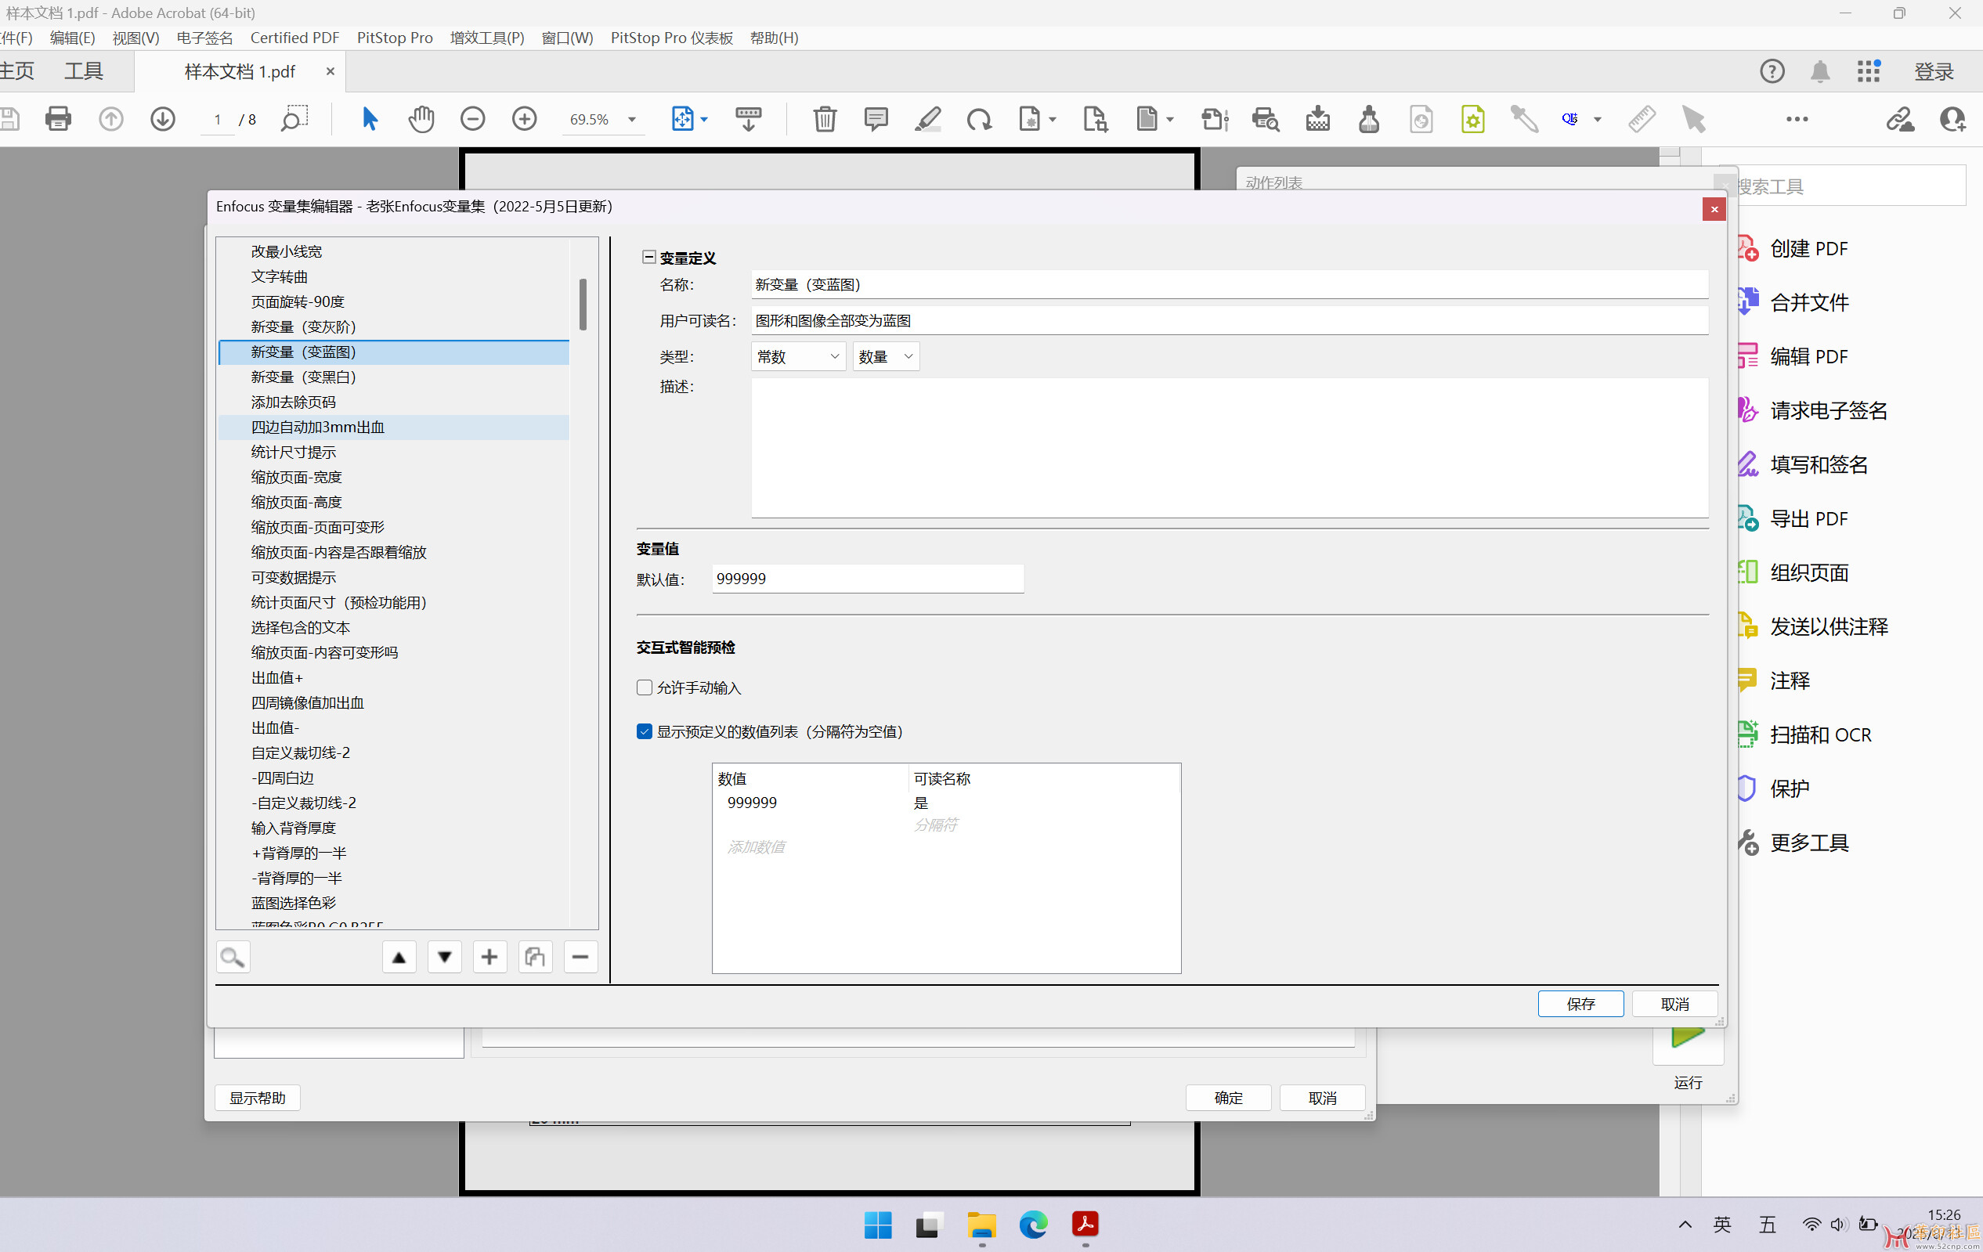Open the 数量 type dropdown
Viewport: 1983px width, 1252px height.
click(x=885, y=356)
